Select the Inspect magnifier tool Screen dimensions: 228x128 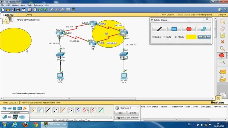pos(222,48)
